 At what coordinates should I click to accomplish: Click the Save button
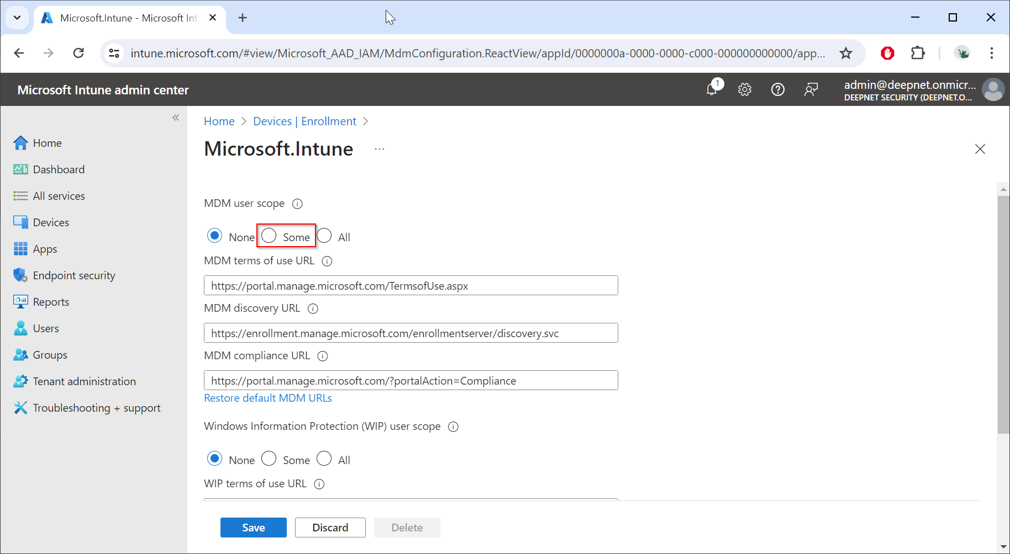click(x=253, y=528)
